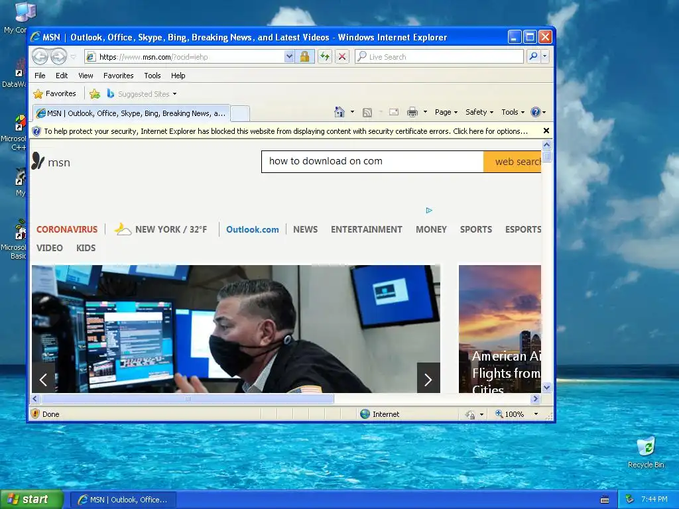Viewport: 679px width, 509px height.
Task: Click the Print icon
Action: click(412, 112)
